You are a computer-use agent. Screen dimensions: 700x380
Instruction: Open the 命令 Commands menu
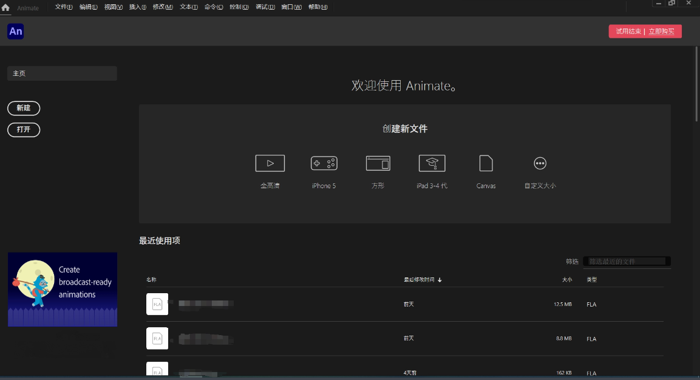coord(214,7)
